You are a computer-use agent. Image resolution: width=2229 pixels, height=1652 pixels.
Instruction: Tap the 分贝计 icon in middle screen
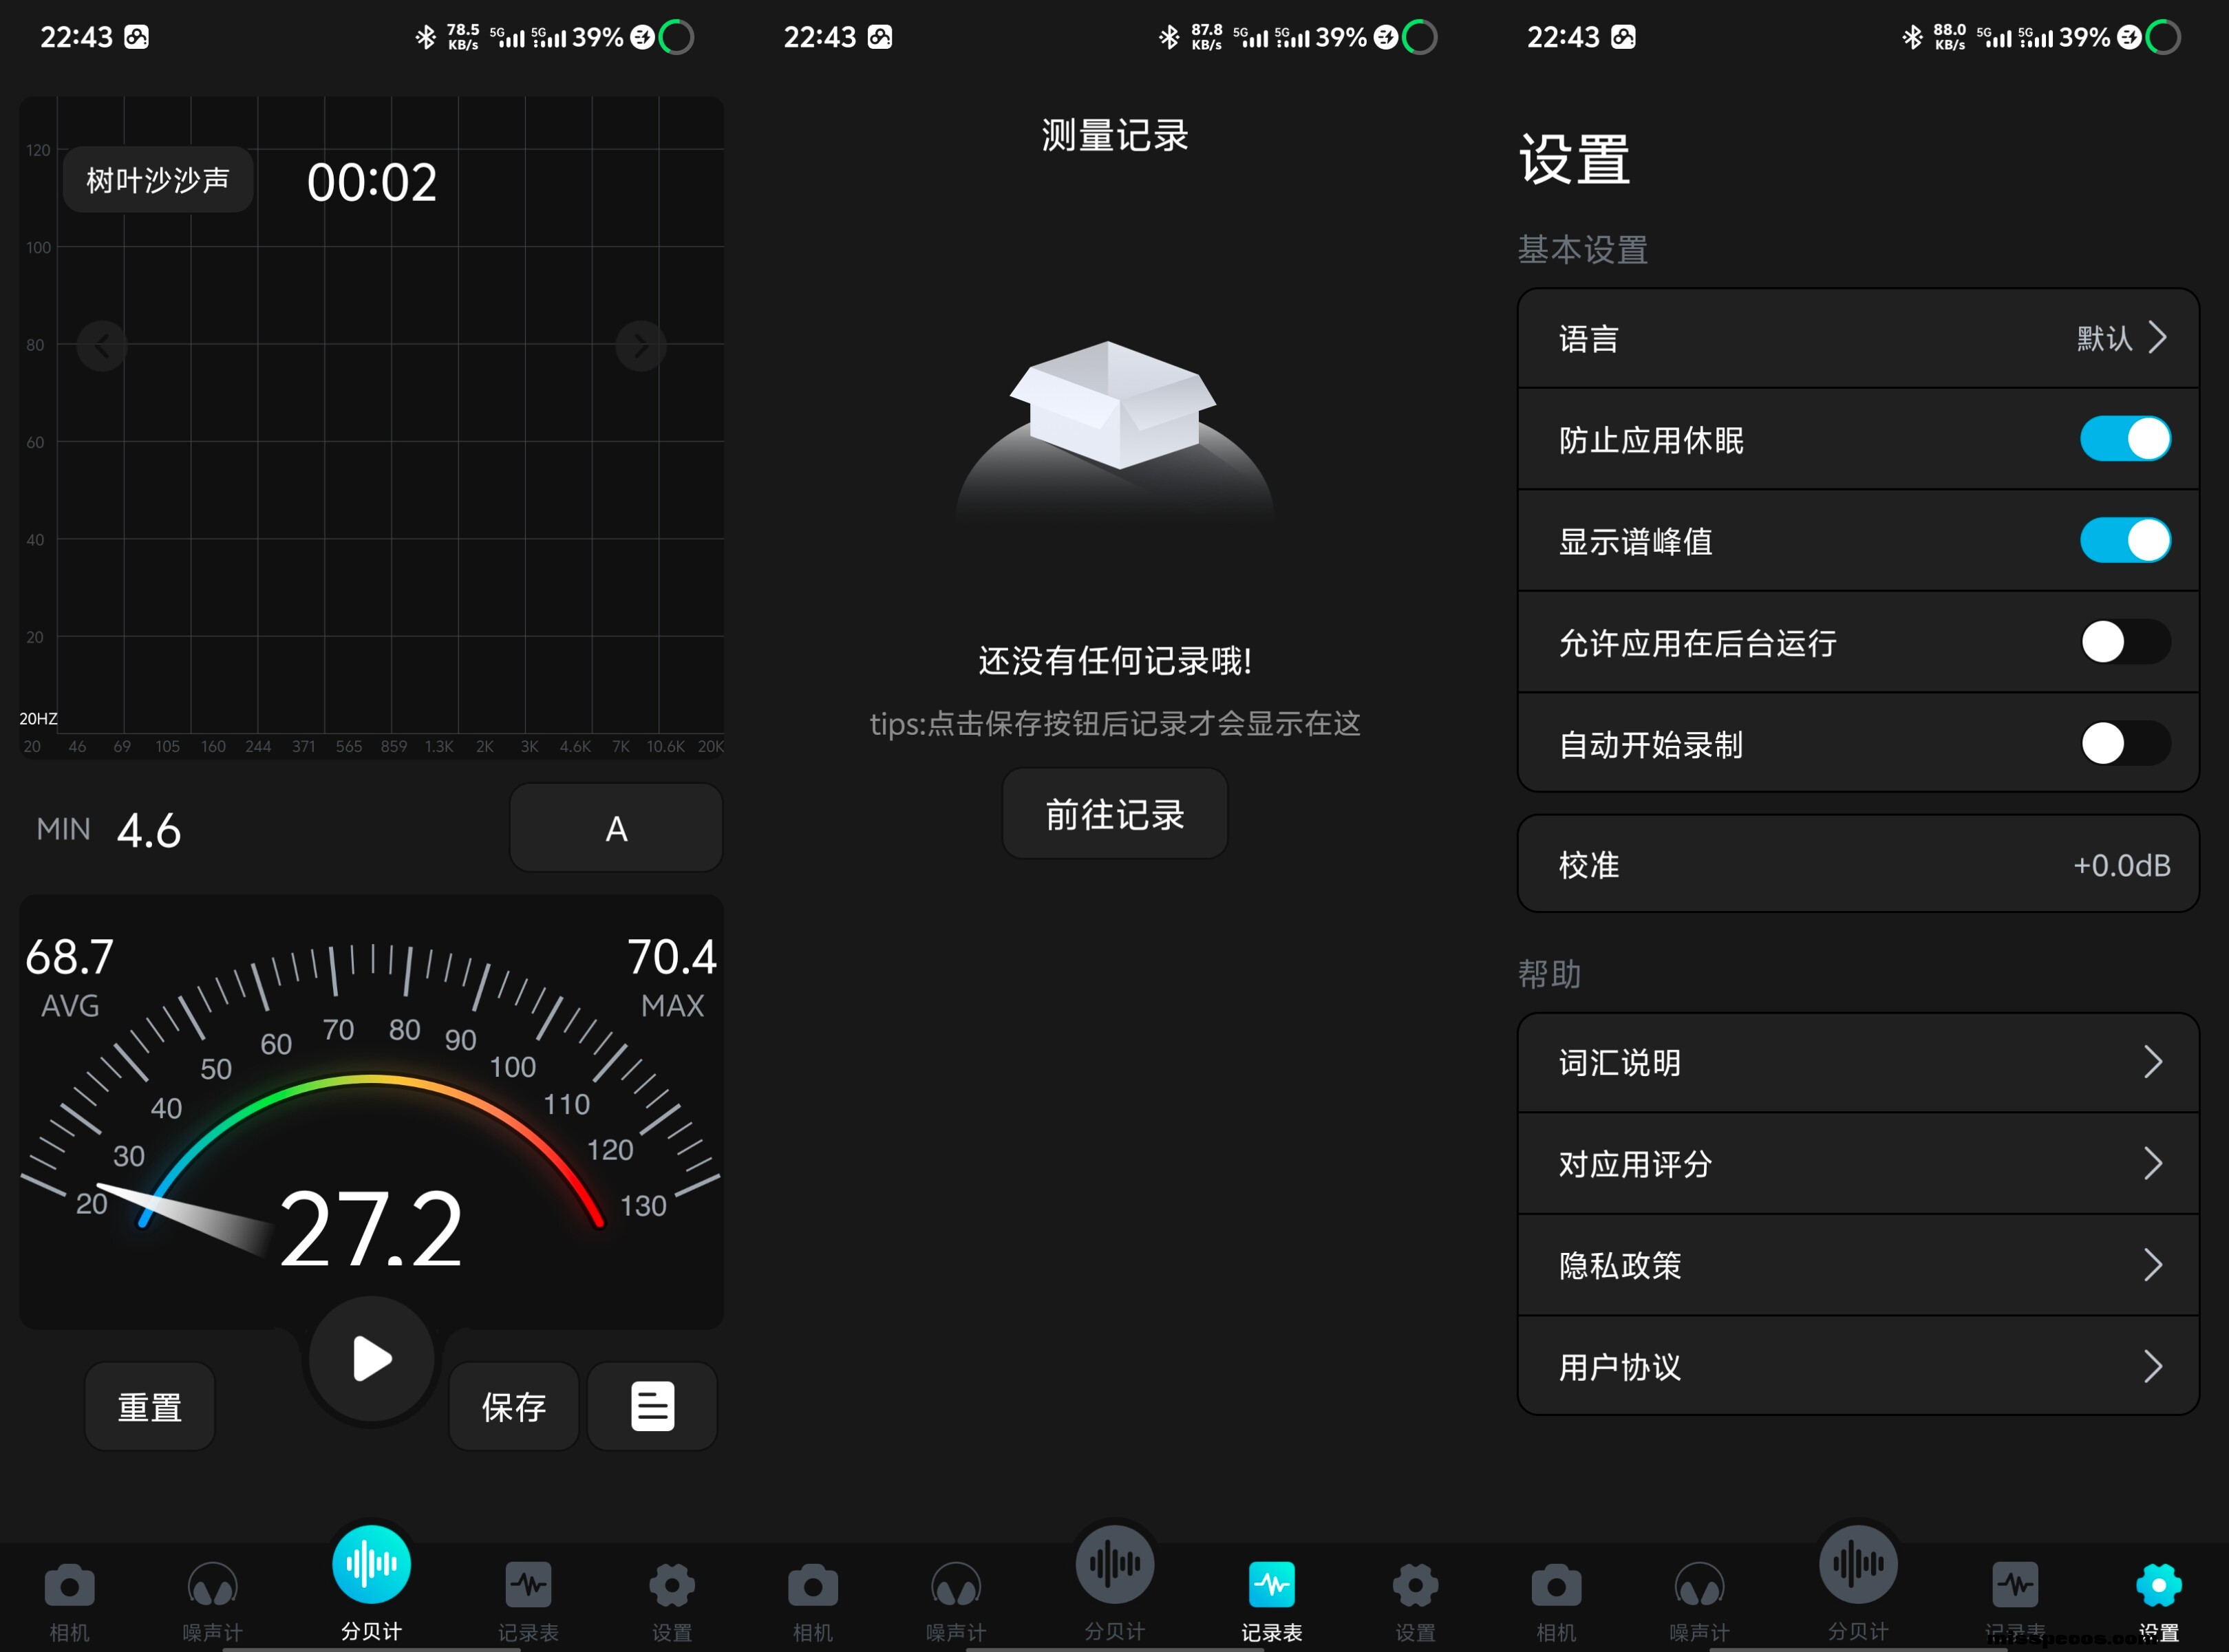(x=1114, y=1565)
